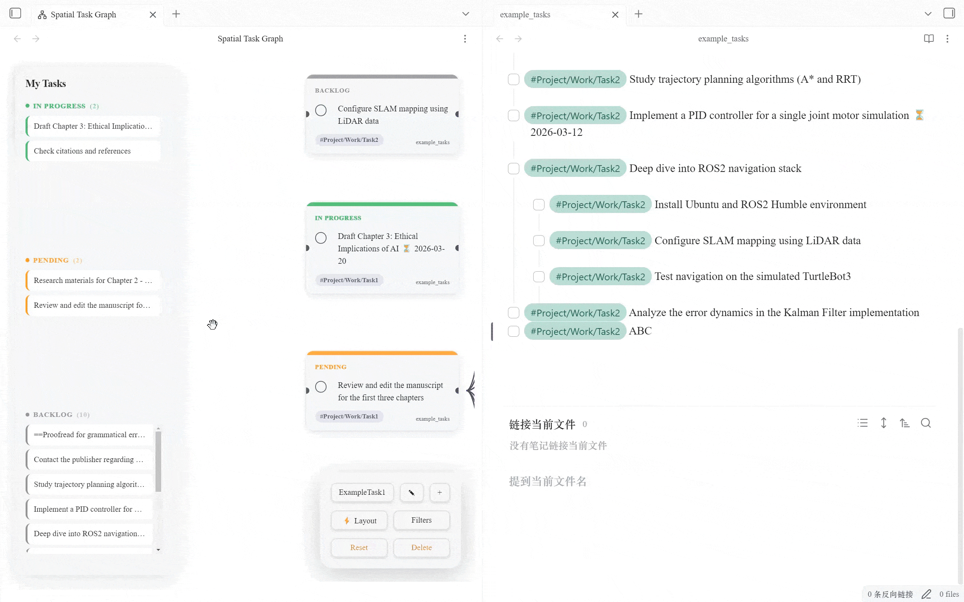Screen dimensions: 964x602
Task: Open the Spatial Task Graph options menu
Action: pyautogui.click(x=465, y=39)
